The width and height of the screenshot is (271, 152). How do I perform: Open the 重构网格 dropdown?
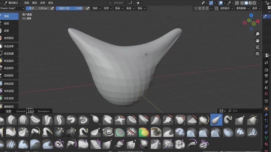(242, 8)
